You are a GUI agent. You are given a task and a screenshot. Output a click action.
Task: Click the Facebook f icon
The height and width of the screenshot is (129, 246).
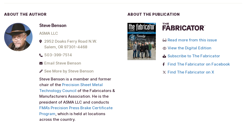(164, 64)
